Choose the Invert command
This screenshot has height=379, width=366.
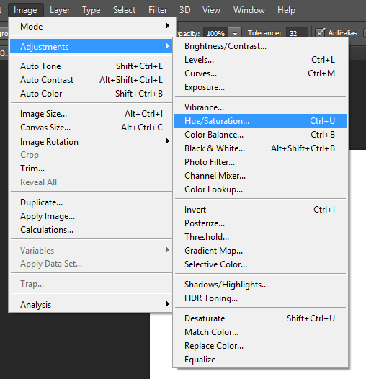[x=260, y=210]
